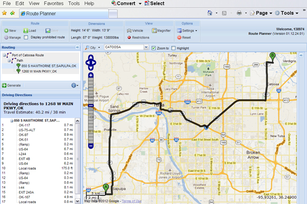307x204 pixels.
Task: Enable the Highlight checkbox
Action: [x=174, y=48]
